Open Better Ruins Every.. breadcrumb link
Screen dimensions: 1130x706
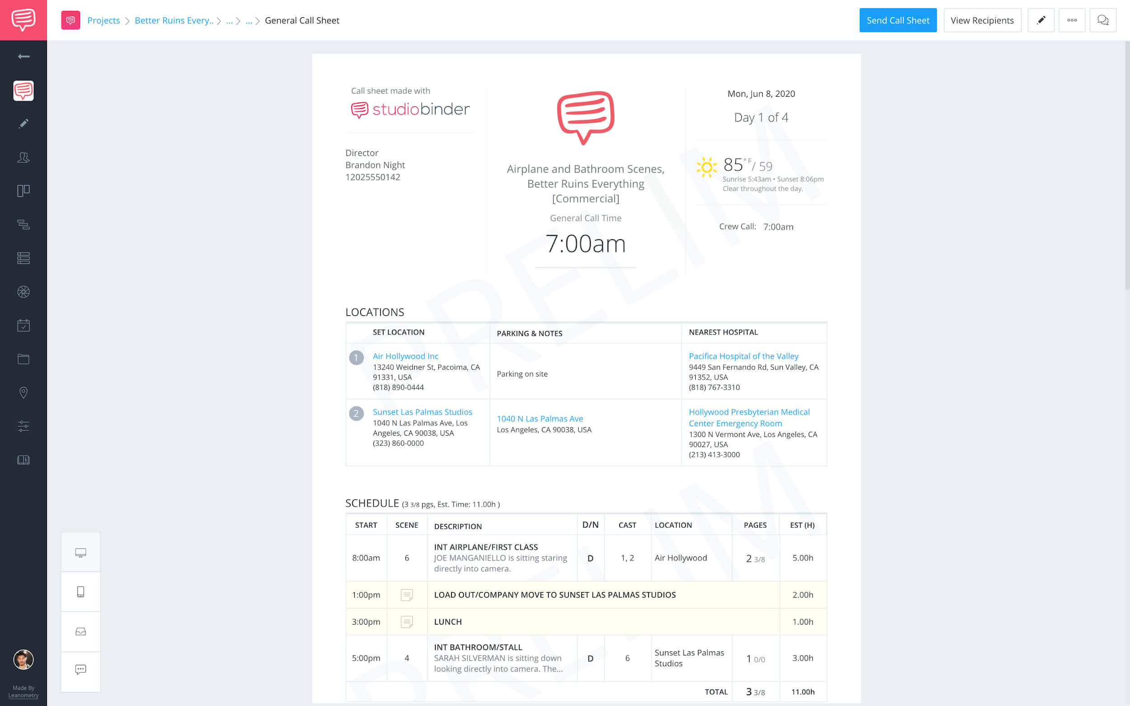(x=174, y=20)
